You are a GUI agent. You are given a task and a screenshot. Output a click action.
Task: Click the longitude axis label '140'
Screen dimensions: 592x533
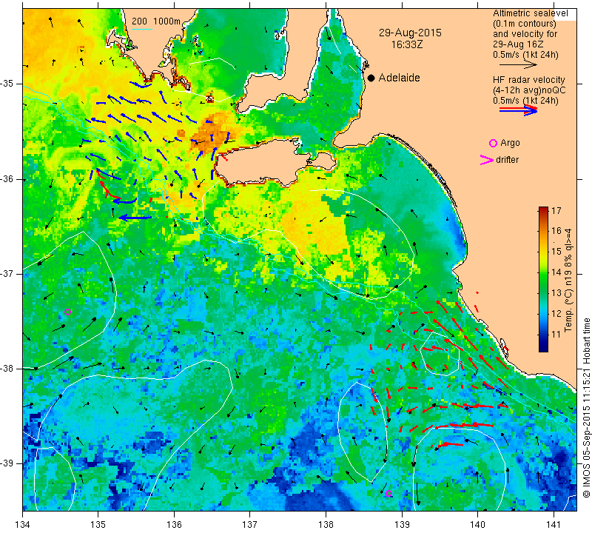[477, 524]
